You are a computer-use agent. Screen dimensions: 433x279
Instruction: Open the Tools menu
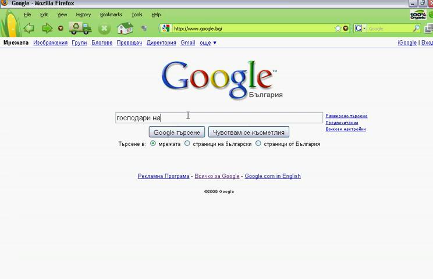(x=137, y=15)
